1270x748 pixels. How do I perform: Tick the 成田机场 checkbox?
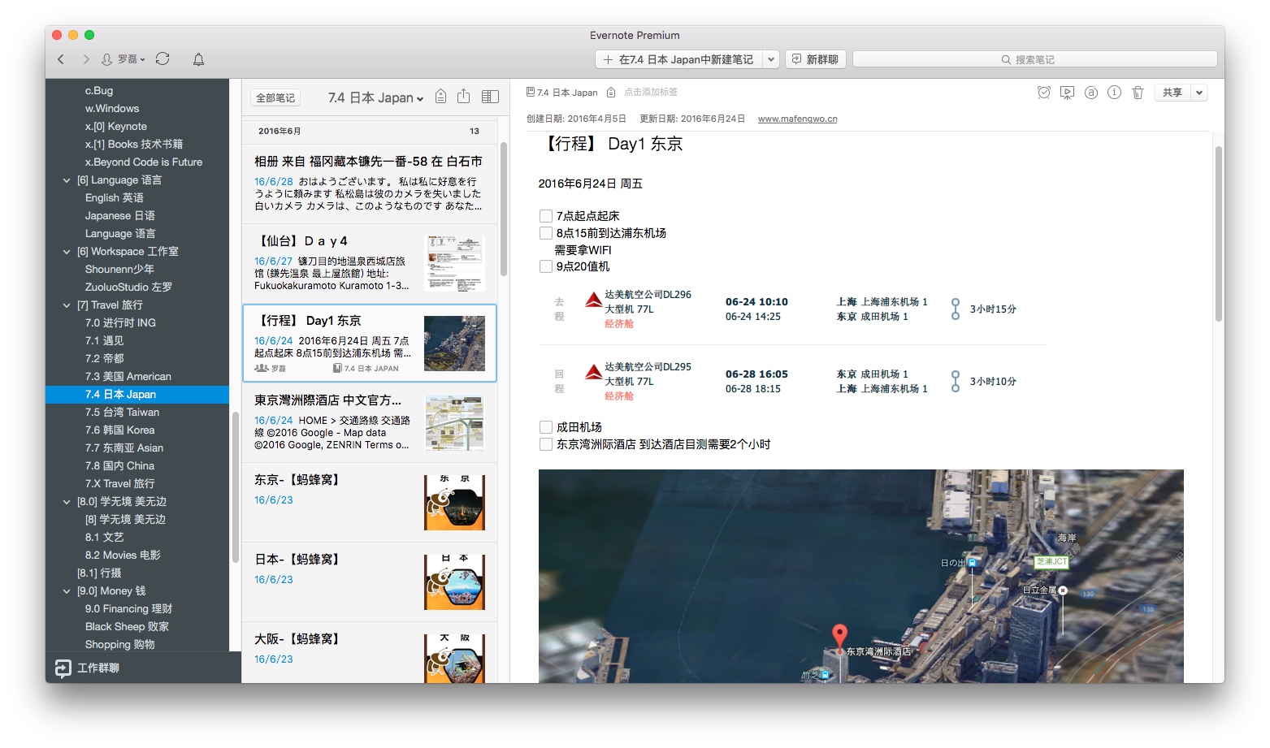[x=546, y=427]
